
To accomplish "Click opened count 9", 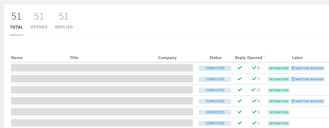I will click(258, 112).
